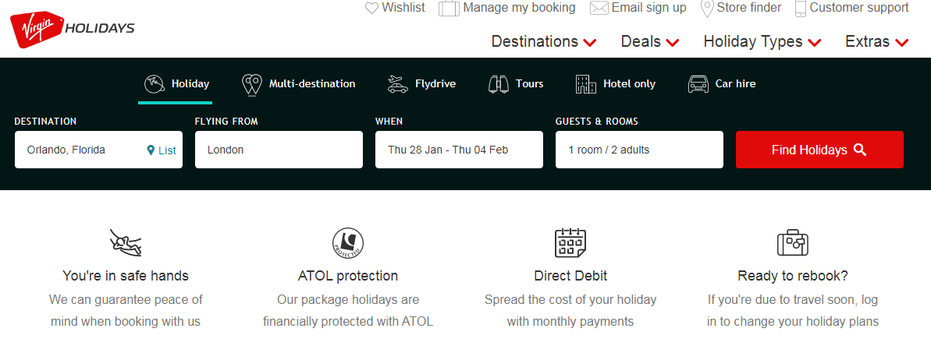Click the ATOL protection badge icon
The height and width of the screenshot is (353, 931).
[347, 243]
